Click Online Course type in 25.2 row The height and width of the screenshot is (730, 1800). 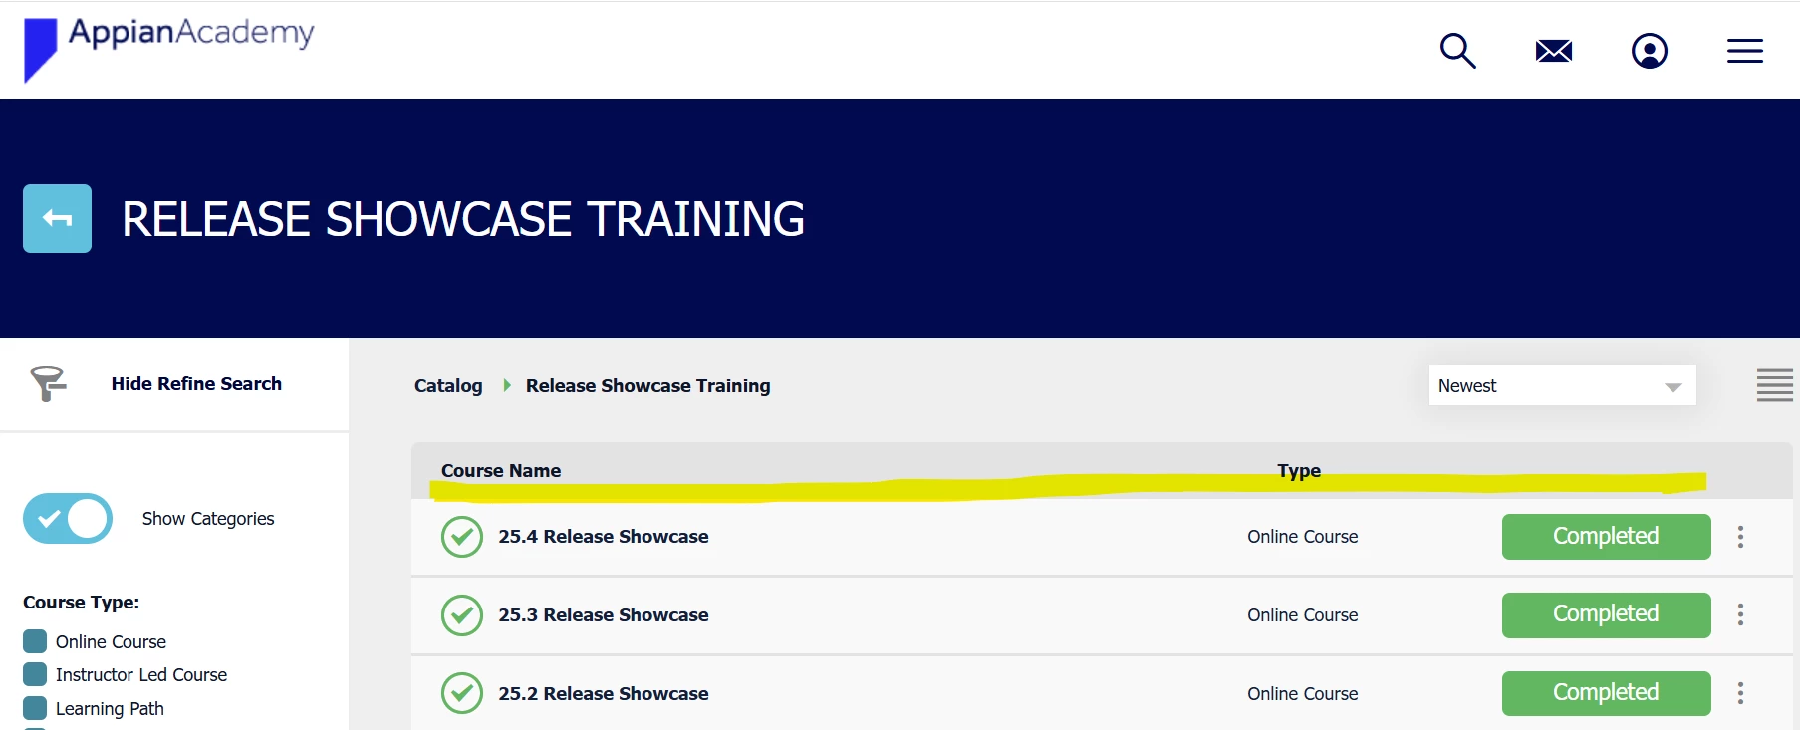pos(1302,694)
